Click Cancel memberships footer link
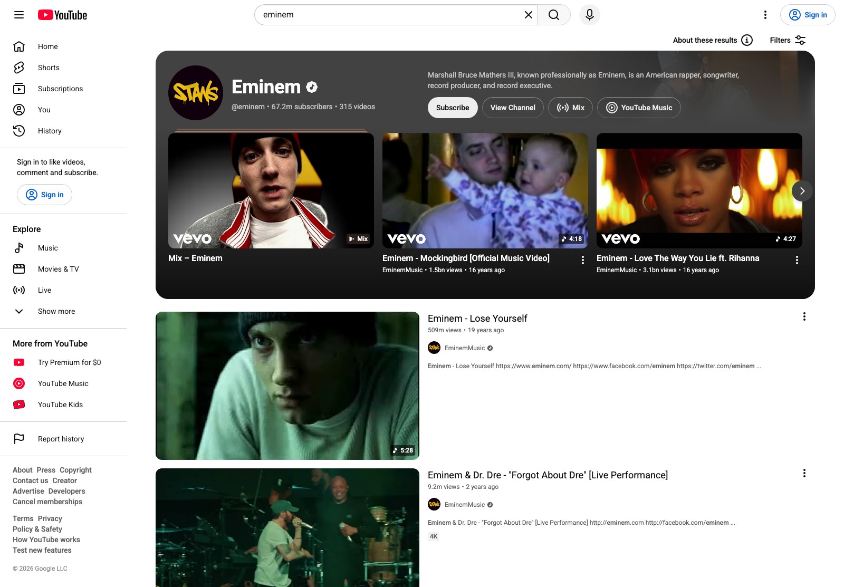 click(x=47, y=502)
